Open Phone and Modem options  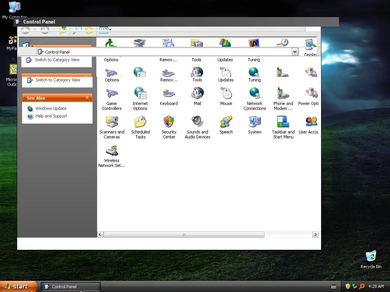[283, 99]
